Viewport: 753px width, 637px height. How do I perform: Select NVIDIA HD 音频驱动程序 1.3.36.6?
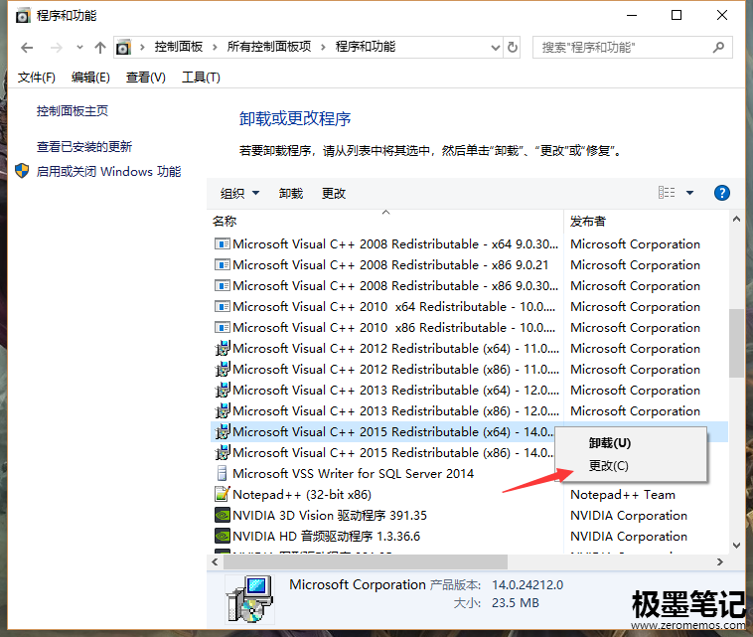(x=326, y=536)
